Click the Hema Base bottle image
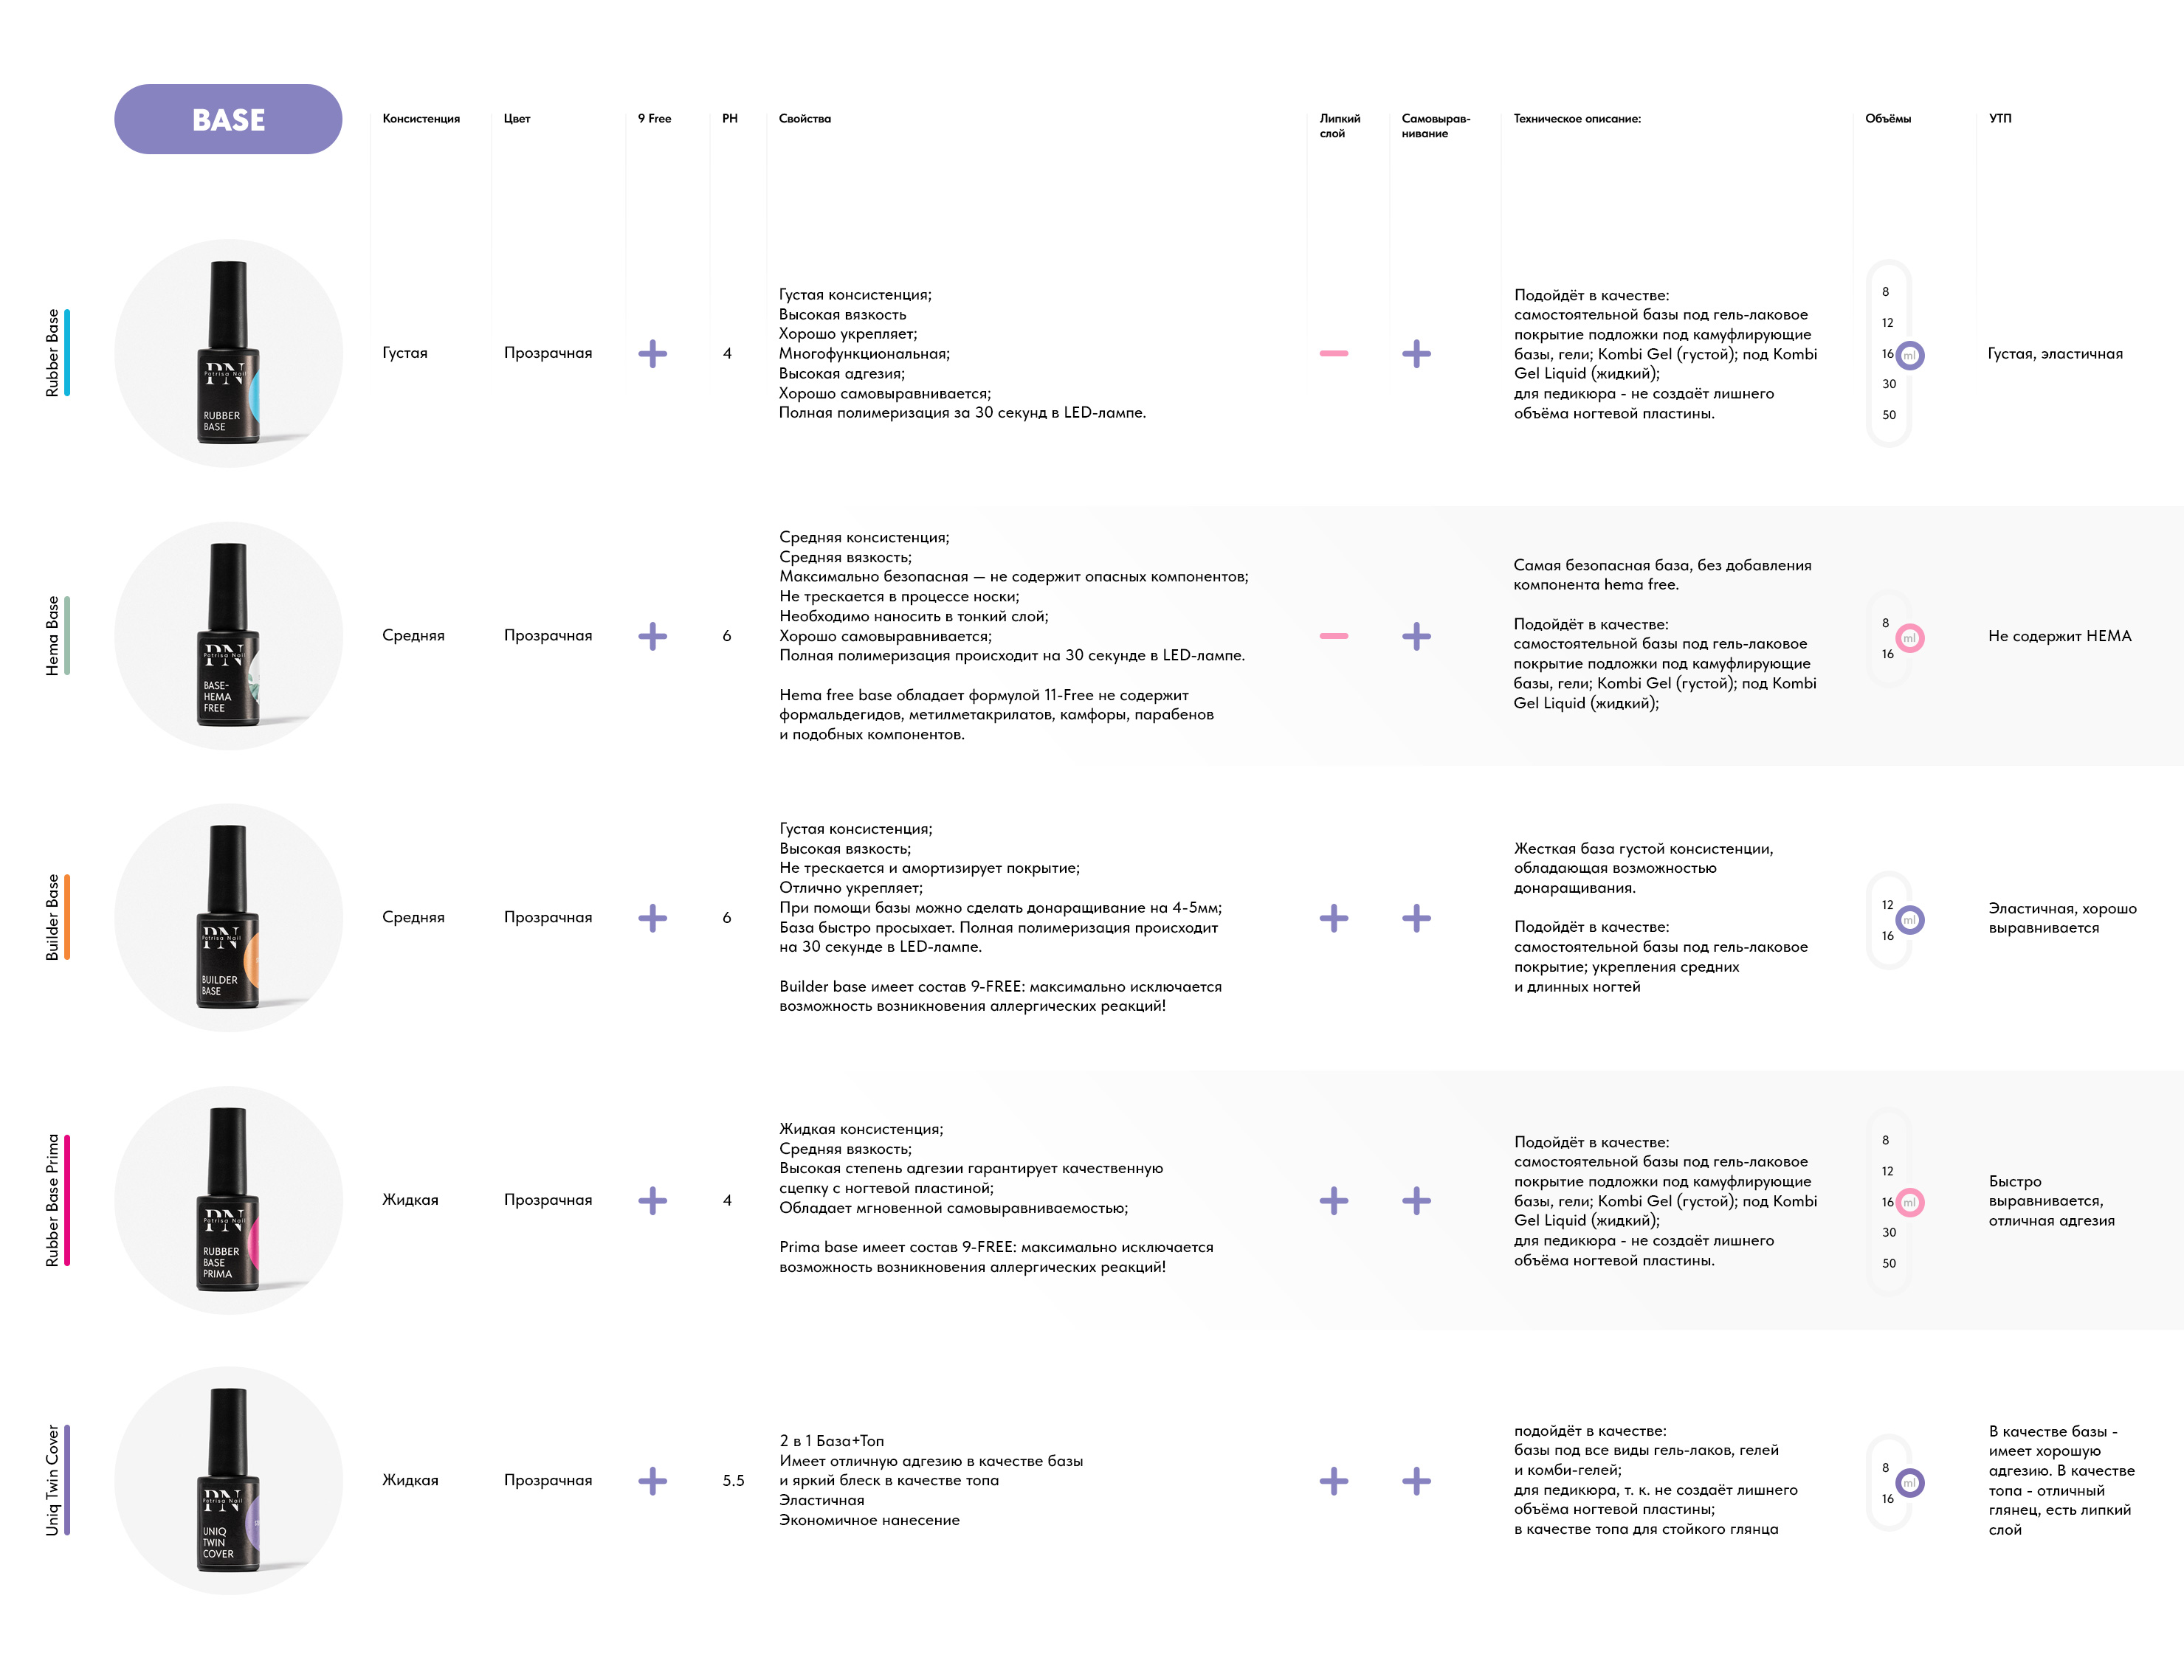The width and height of the screenshot is (2184, 1680). (229, 635)
